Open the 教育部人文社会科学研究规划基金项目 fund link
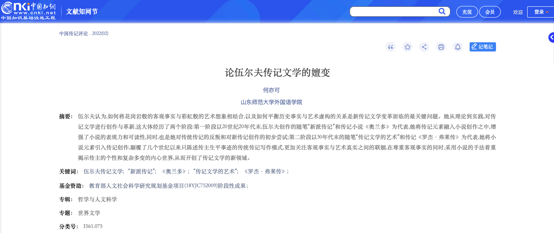Image resolution: width=554 pixels, height=233 pixels. pos(136,186)
